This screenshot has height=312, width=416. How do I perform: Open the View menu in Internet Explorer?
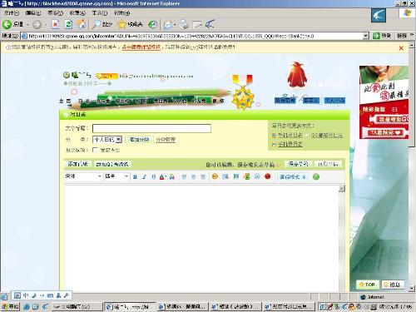[x=55, y=12]
